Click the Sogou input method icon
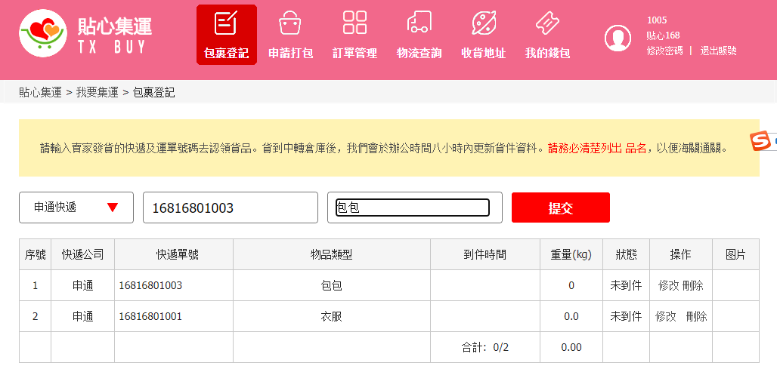The image size is (777, 372). [x=762, y=140]
